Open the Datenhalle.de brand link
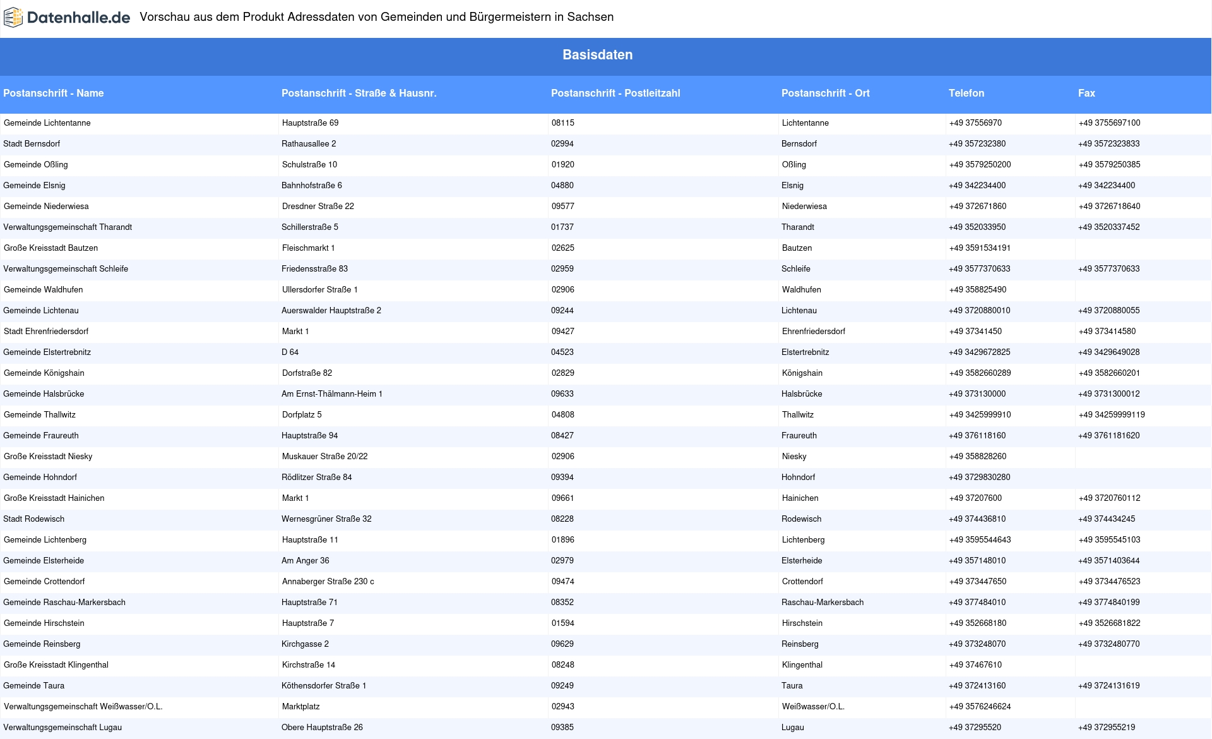Screen dimensions: 1212x739 click(67, 18)
